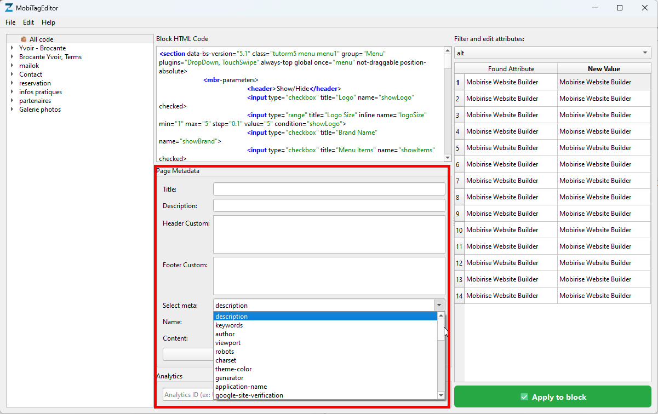Maximize the MobiTagEditor window
This screenshot has width=658, height=414.
tap(619, 8)
